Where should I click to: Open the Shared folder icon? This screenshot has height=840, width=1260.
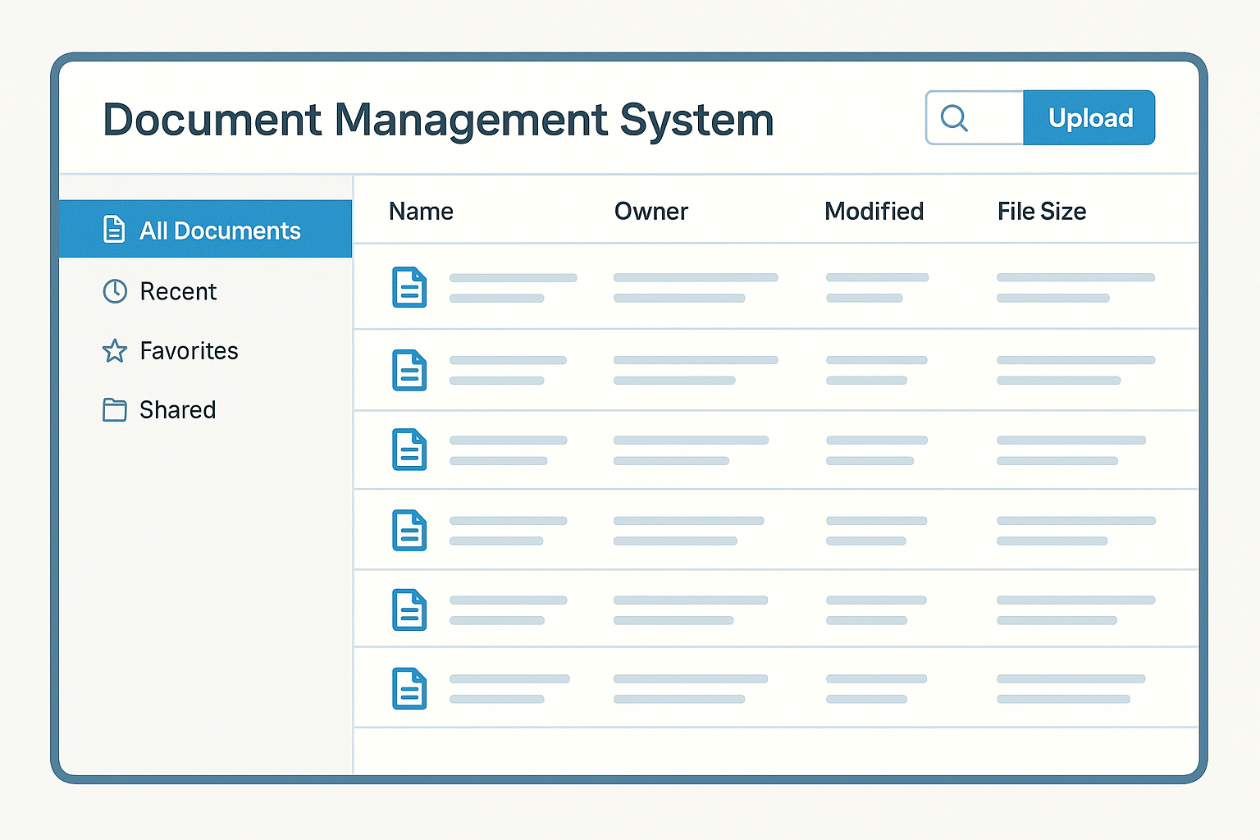coord(114,409)
